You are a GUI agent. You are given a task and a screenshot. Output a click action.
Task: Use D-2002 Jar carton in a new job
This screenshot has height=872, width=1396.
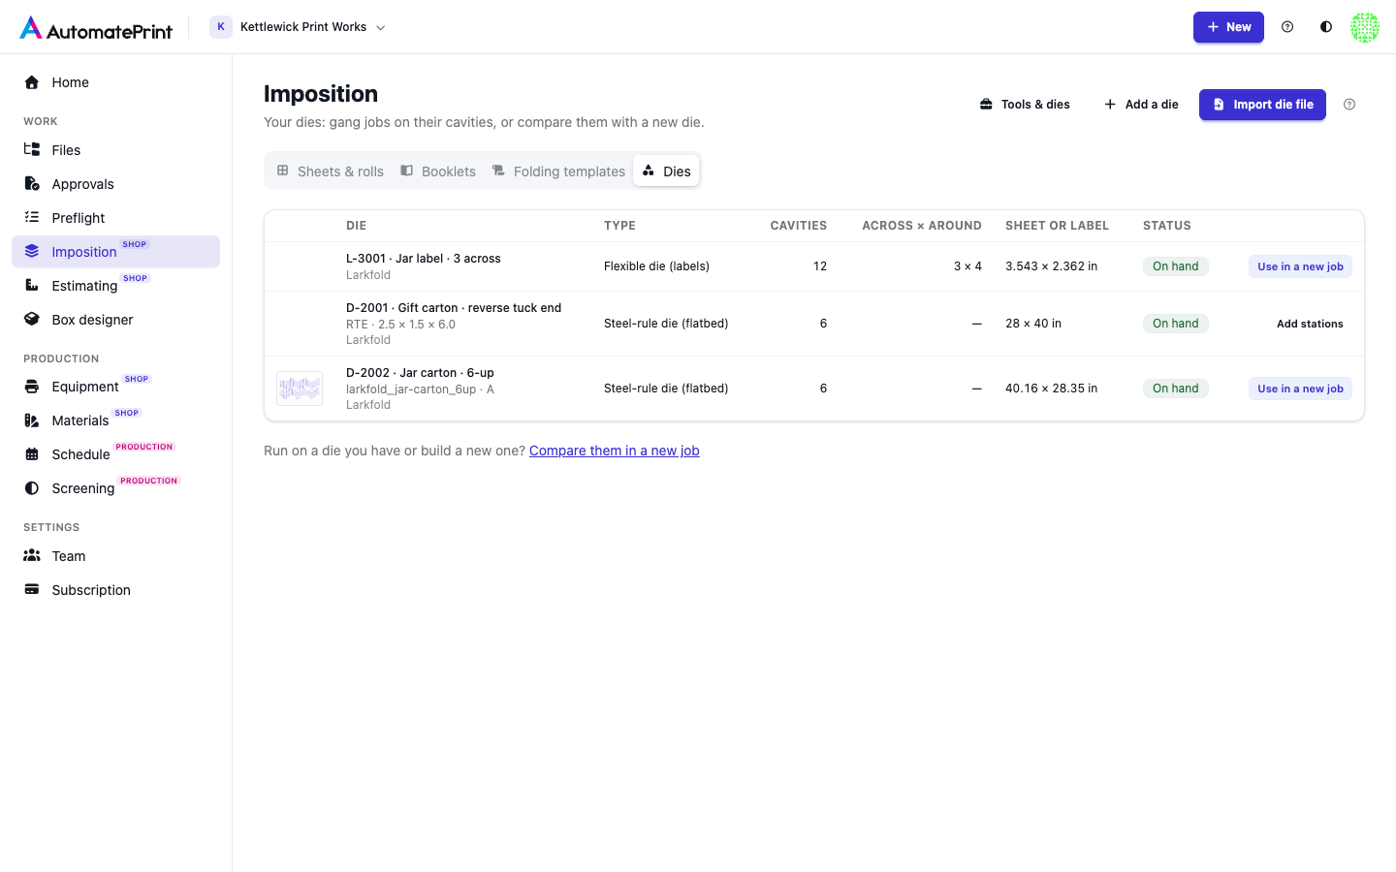click(1300, 389)
